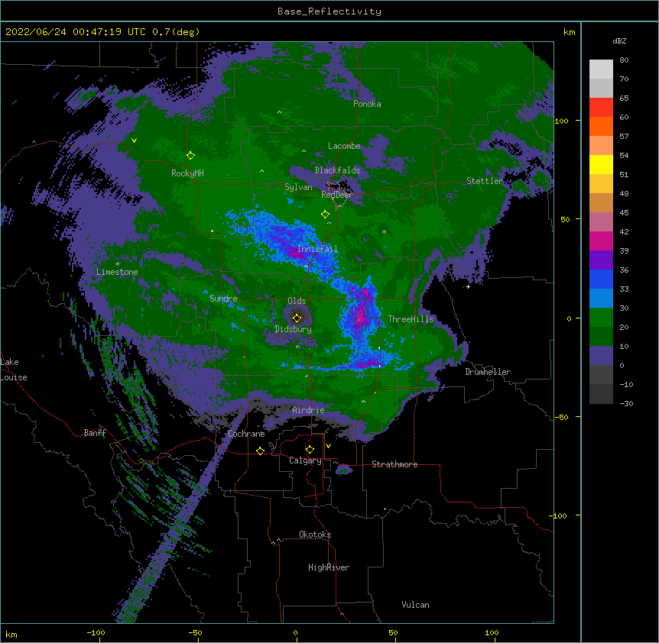
Task: Click the Ponoka city label
Action: (x=367, y=104)
